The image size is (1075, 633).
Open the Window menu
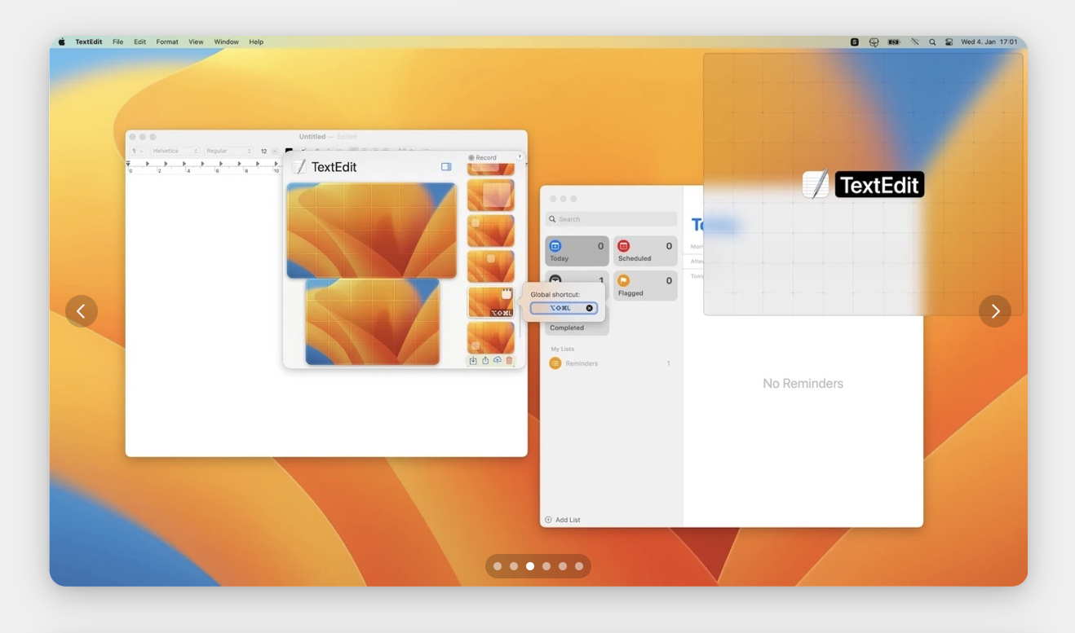pos(227,42)
